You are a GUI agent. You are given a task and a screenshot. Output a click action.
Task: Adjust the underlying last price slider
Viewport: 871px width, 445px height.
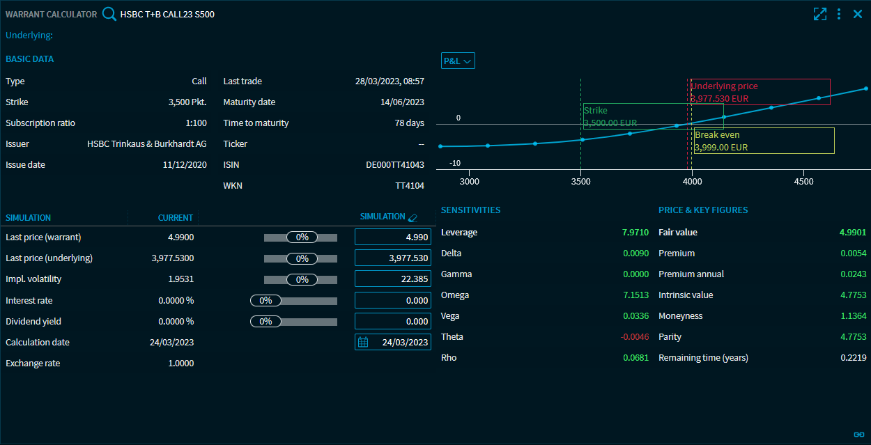pyautogui.click(x=302, y=258)
